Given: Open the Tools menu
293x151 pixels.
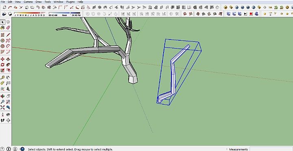Looking at the screenshot, I should (48, 2).
